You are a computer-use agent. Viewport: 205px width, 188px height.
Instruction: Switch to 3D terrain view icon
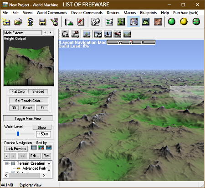tap(146, 22)
